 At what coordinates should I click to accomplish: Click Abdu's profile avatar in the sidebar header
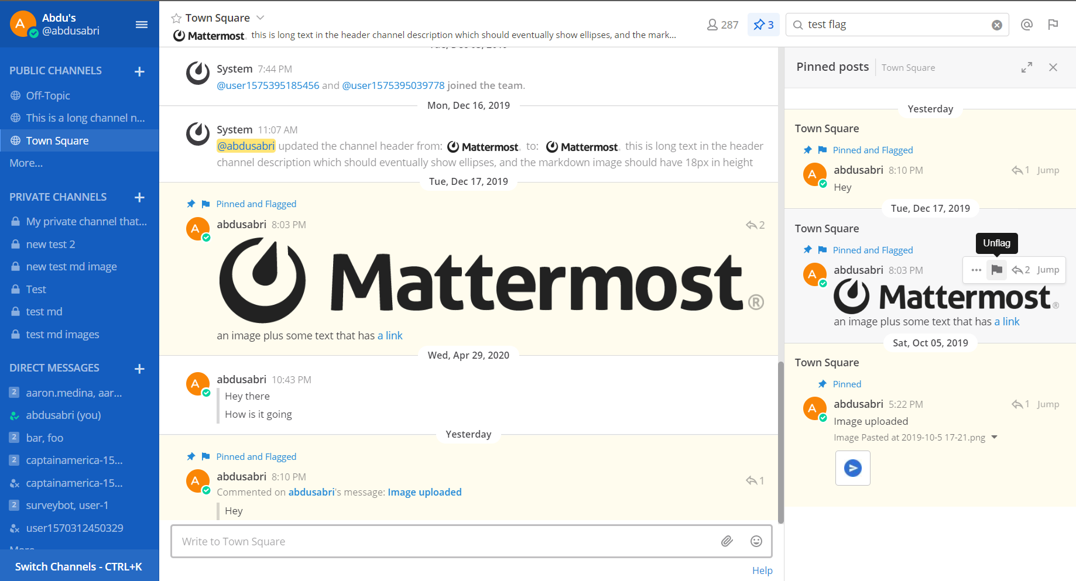coord(23,23)
